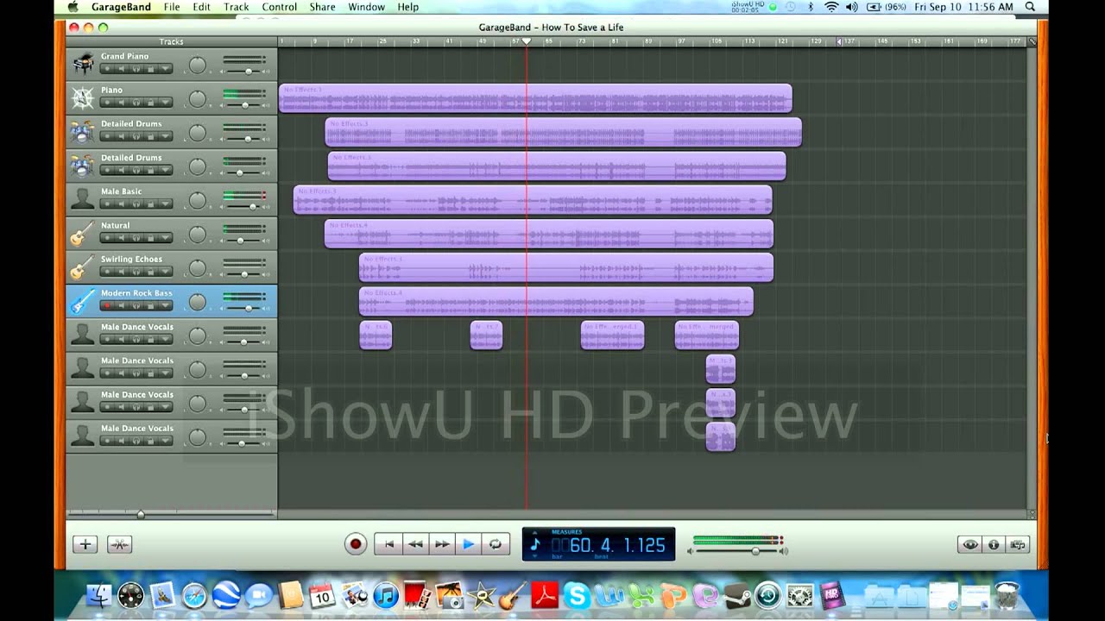
Task: Start recording with the red record button
Action: (355, 544)
